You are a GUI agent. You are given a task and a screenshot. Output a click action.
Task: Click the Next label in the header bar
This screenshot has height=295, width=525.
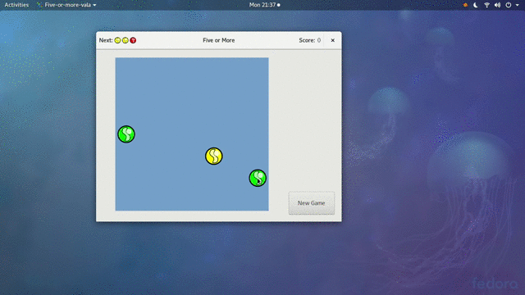(x=106, y=40)
